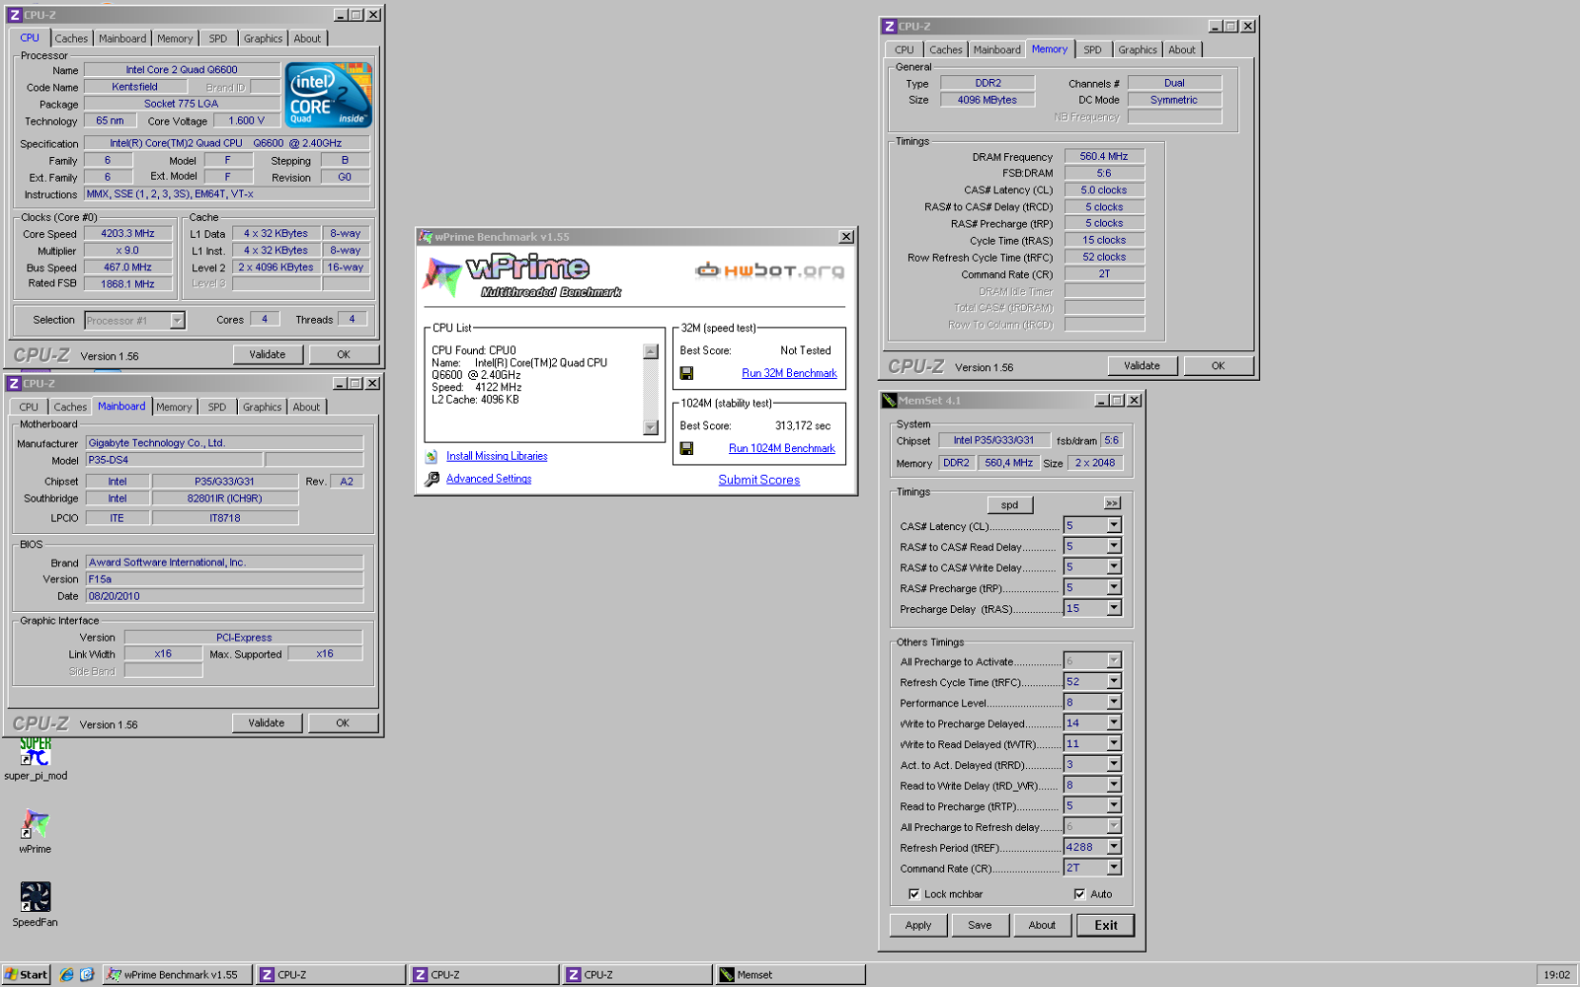This screenshot has width=1580, height=987.
Task: Open the Processor #1 Selection dropdown
Action: click(x=177, y=320)
